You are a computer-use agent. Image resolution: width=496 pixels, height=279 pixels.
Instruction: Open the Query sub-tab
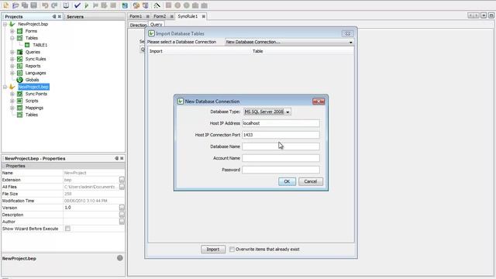(x=157, y=25)
